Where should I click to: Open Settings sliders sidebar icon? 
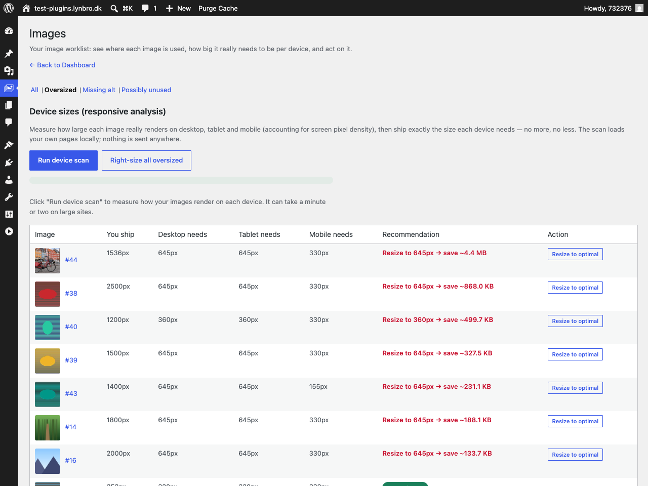pyautogui.click(x=9, y=214)
